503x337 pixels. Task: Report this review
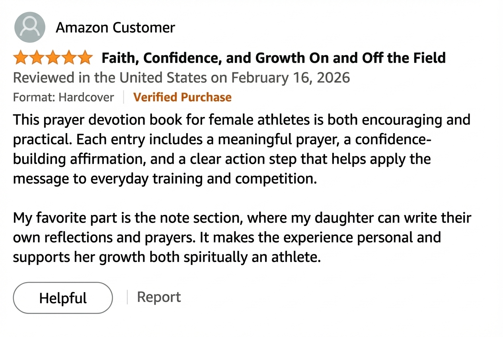point(159,296)
